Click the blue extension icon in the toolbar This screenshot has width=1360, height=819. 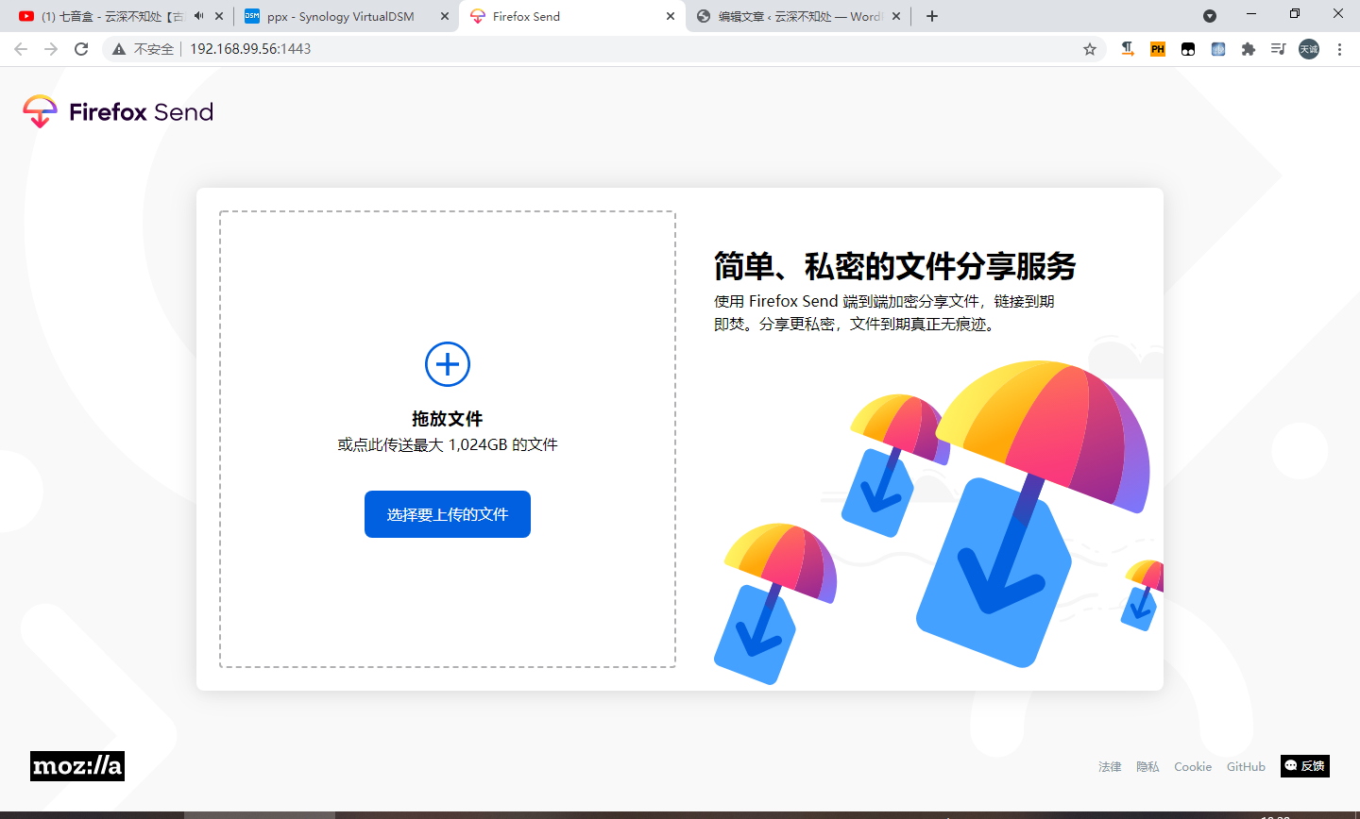pos(1217,49)
